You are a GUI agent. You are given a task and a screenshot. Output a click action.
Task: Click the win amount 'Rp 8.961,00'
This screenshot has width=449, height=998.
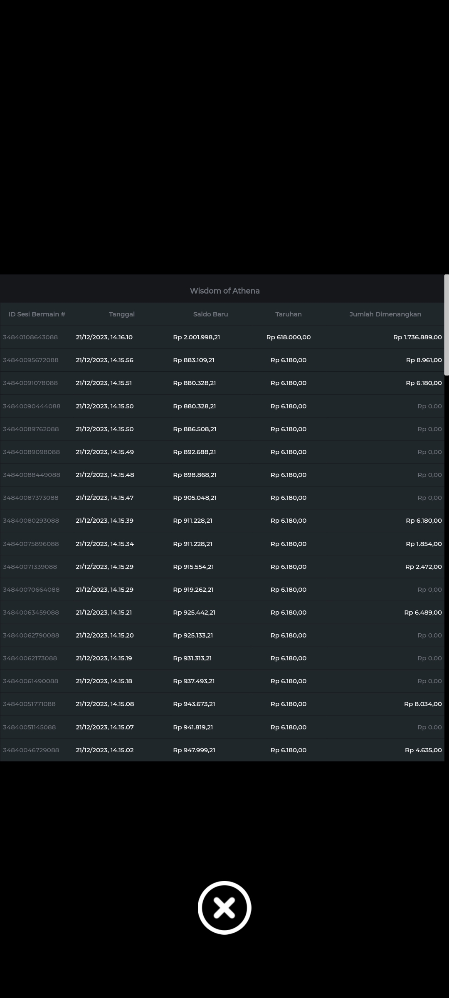tap(424, 360)
